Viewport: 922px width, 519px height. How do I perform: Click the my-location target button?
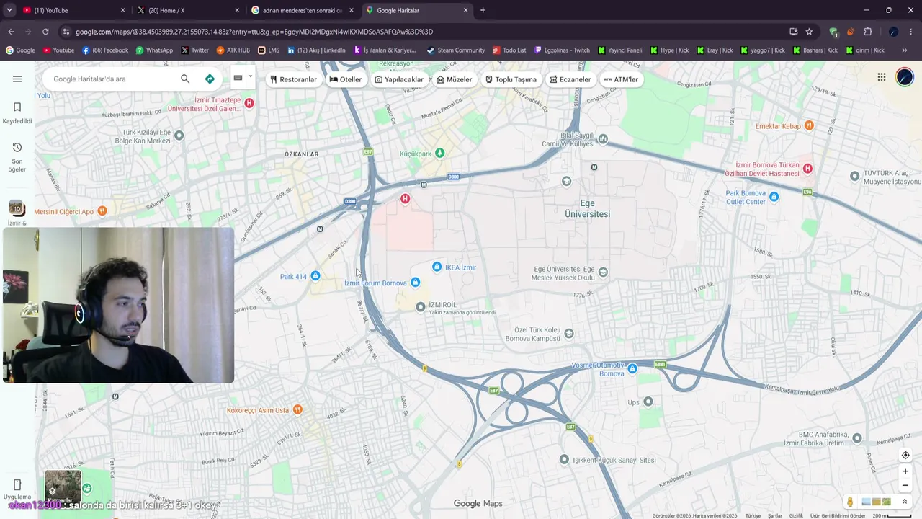[x=905, y=456]
